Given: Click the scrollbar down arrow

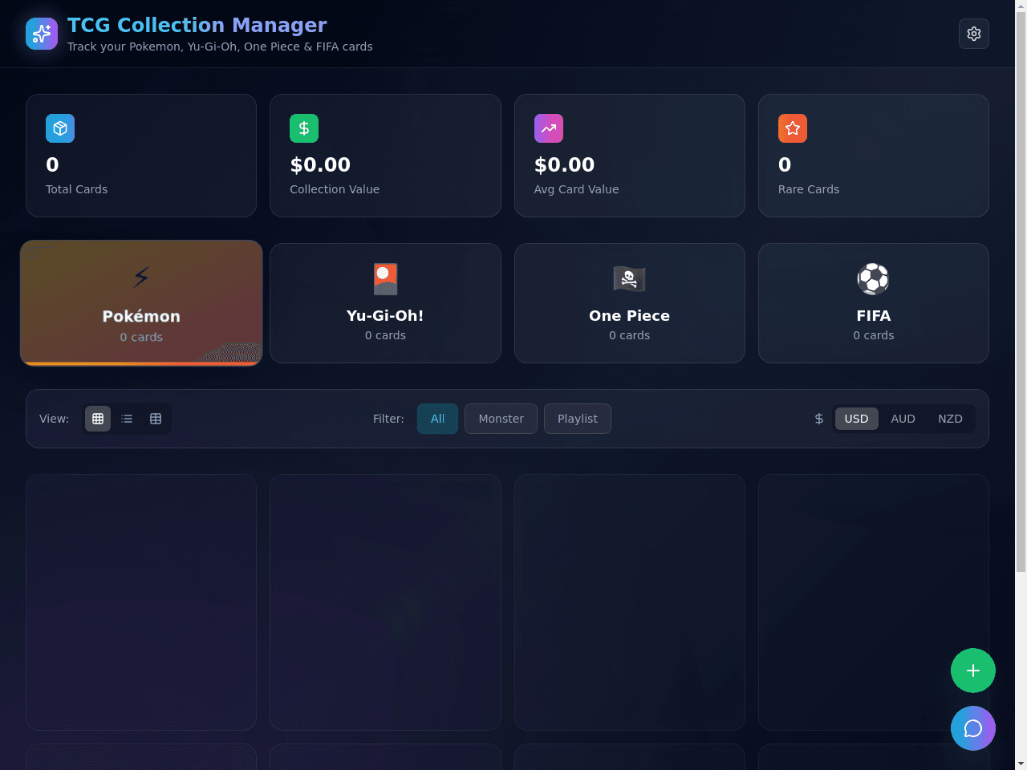Looking at the screenshot, I should (x=1021, y=764).
